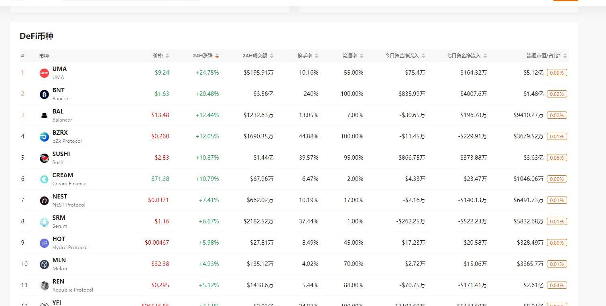Click the NEST Protocol logo icon
The width and height of the screenshot is (606, 306).
(44, 201)
